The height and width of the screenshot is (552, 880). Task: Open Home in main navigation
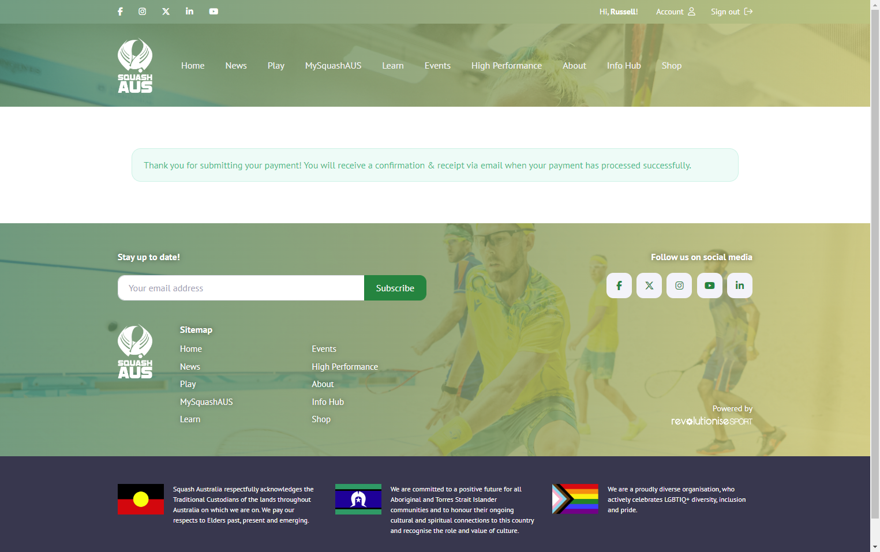193,66
